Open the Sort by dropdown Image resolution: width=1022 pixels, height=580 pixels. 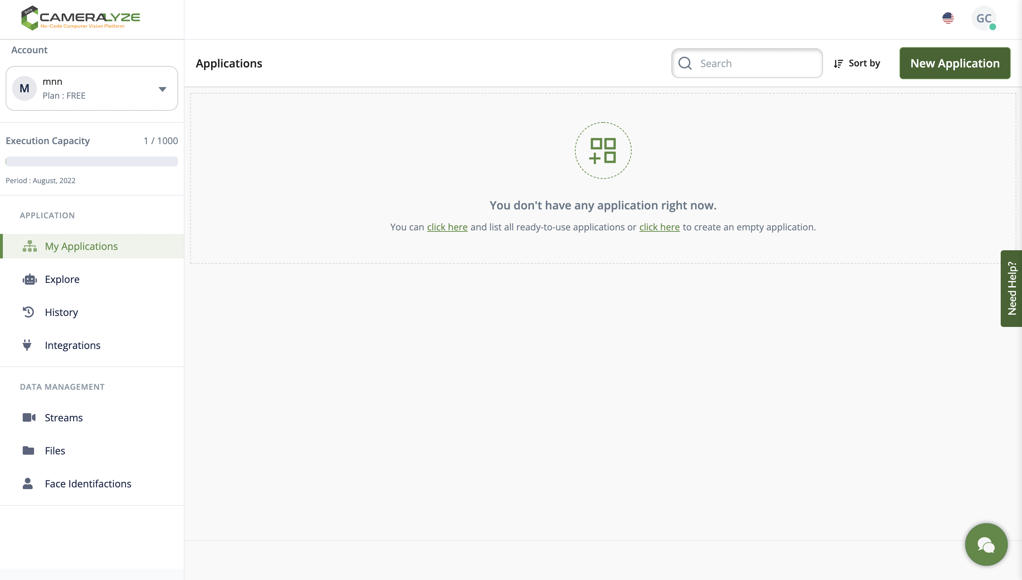857,63
